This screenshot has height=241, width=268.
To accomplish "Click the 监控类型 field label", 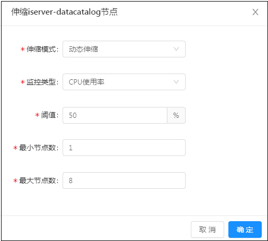I will [x=42, y=82].
